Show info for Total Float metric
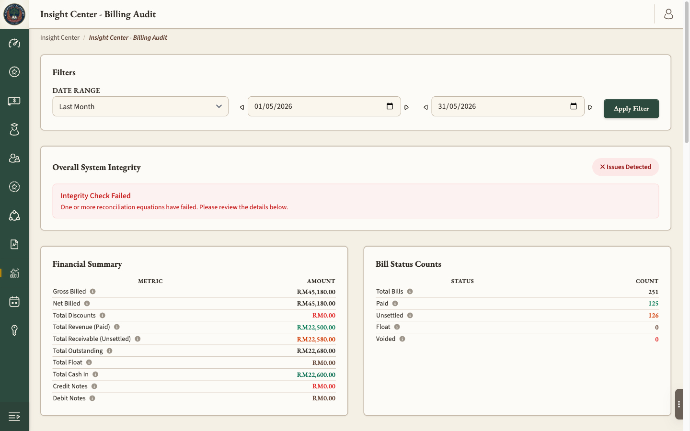The width and height of the screenshot is (690, 431). tap(89, 363)
